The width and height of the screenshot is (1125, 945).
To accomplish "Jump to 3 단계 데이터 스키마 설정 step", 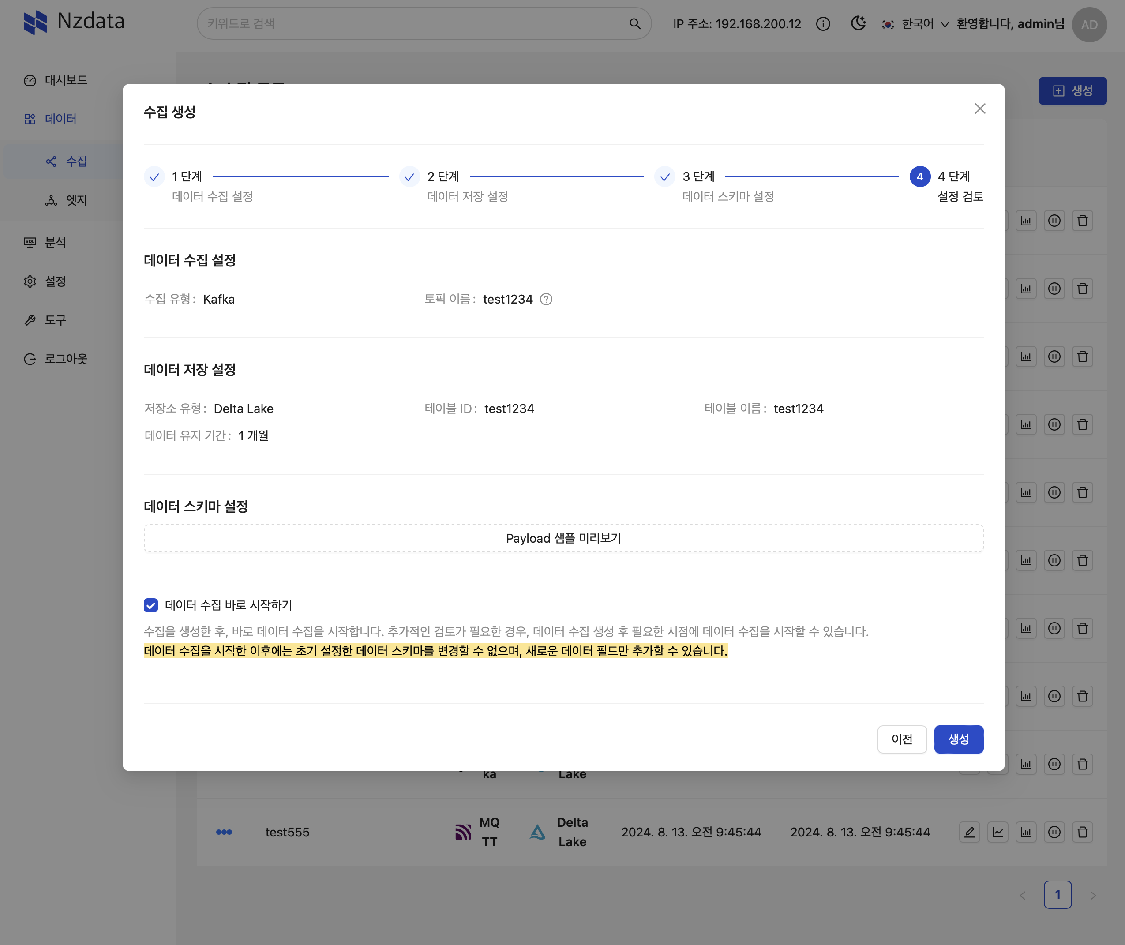I will (715, 186).
